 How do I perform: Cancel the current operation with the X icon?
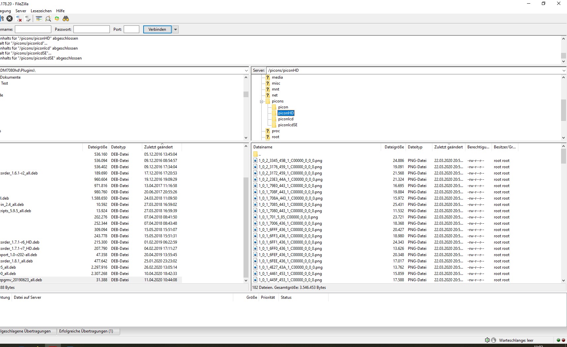10,19
